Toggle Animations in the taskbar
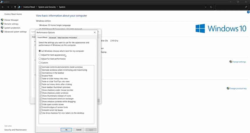 pyautogui.click(x=41, y=73)
